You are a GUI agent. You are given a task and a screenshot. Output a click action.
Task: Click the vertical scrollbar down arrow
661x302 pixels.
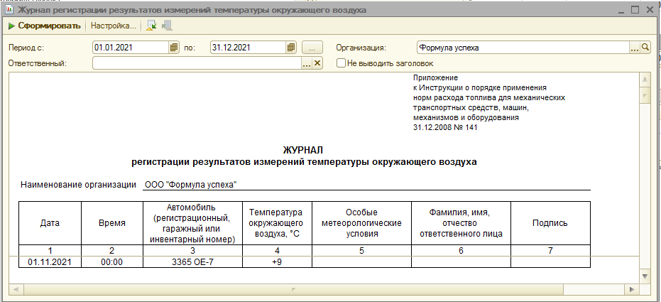(x=645, y=275)
